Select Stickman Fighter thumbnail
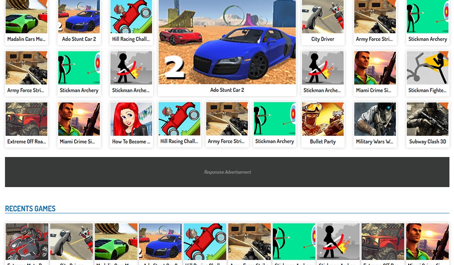Viewport: 454px width, 265px height. coord(428,67)
